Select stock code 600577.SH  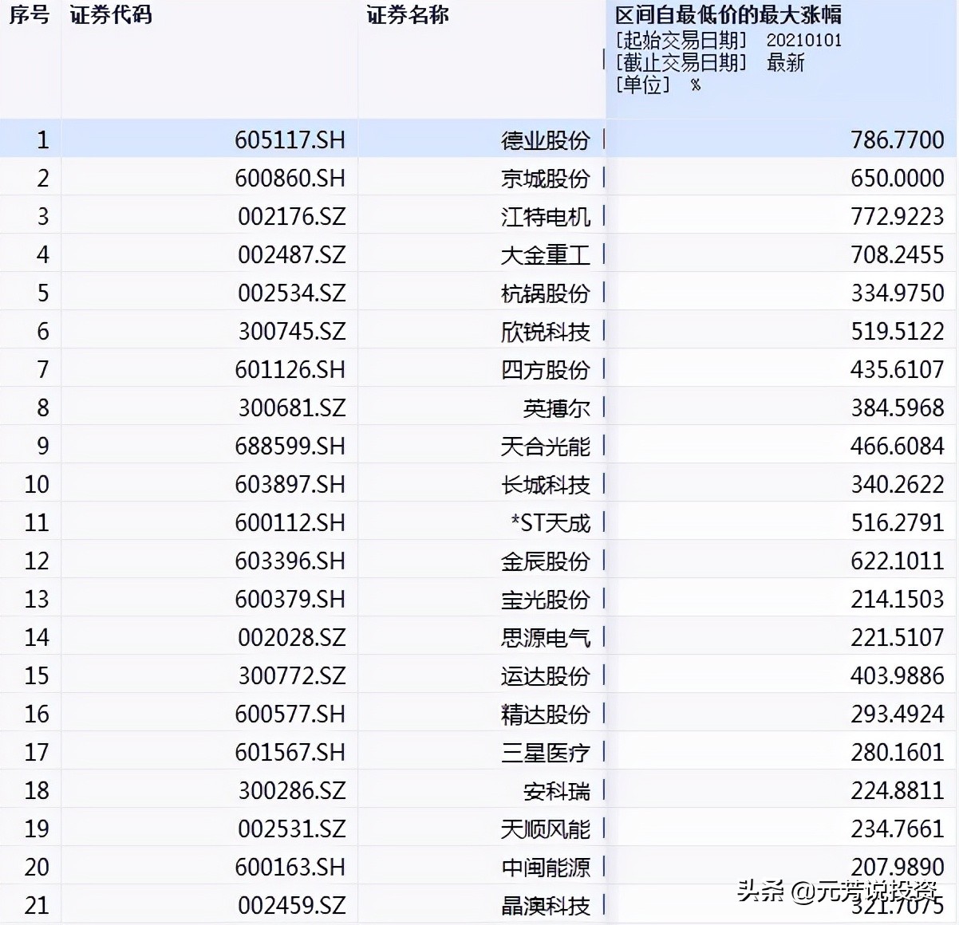pyautogui.click(x=290, y=714)
